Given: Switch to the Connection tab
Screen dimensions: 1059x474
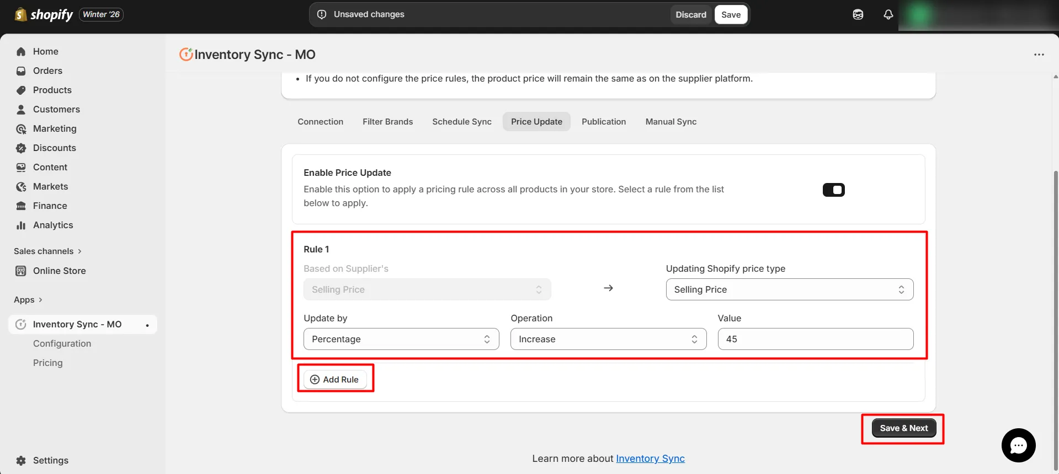Looking at the screenshot, I should pyautogui.click(x=320, y=121).
